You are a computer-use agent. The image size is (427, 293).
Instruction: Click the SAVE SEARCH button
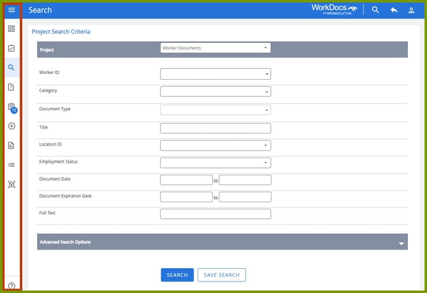point(221,275)
